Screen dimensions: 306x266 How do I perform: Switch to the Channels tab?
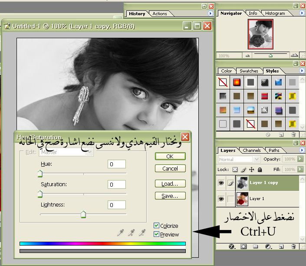252,151
